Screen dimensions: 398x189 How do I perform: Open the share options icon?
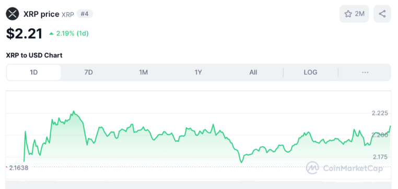coord(382,14)
